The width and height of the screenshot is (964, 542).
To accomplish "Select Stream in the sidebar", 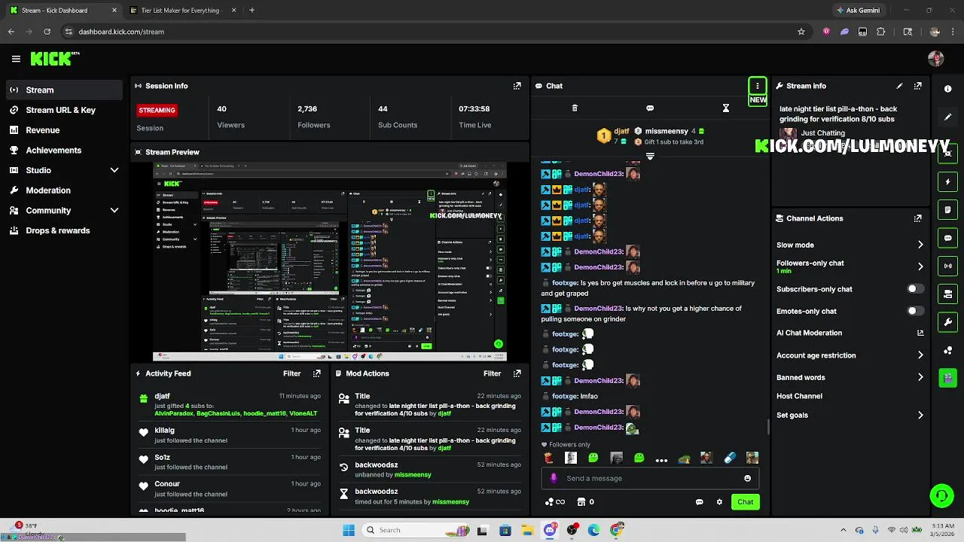I will (64, 90).
